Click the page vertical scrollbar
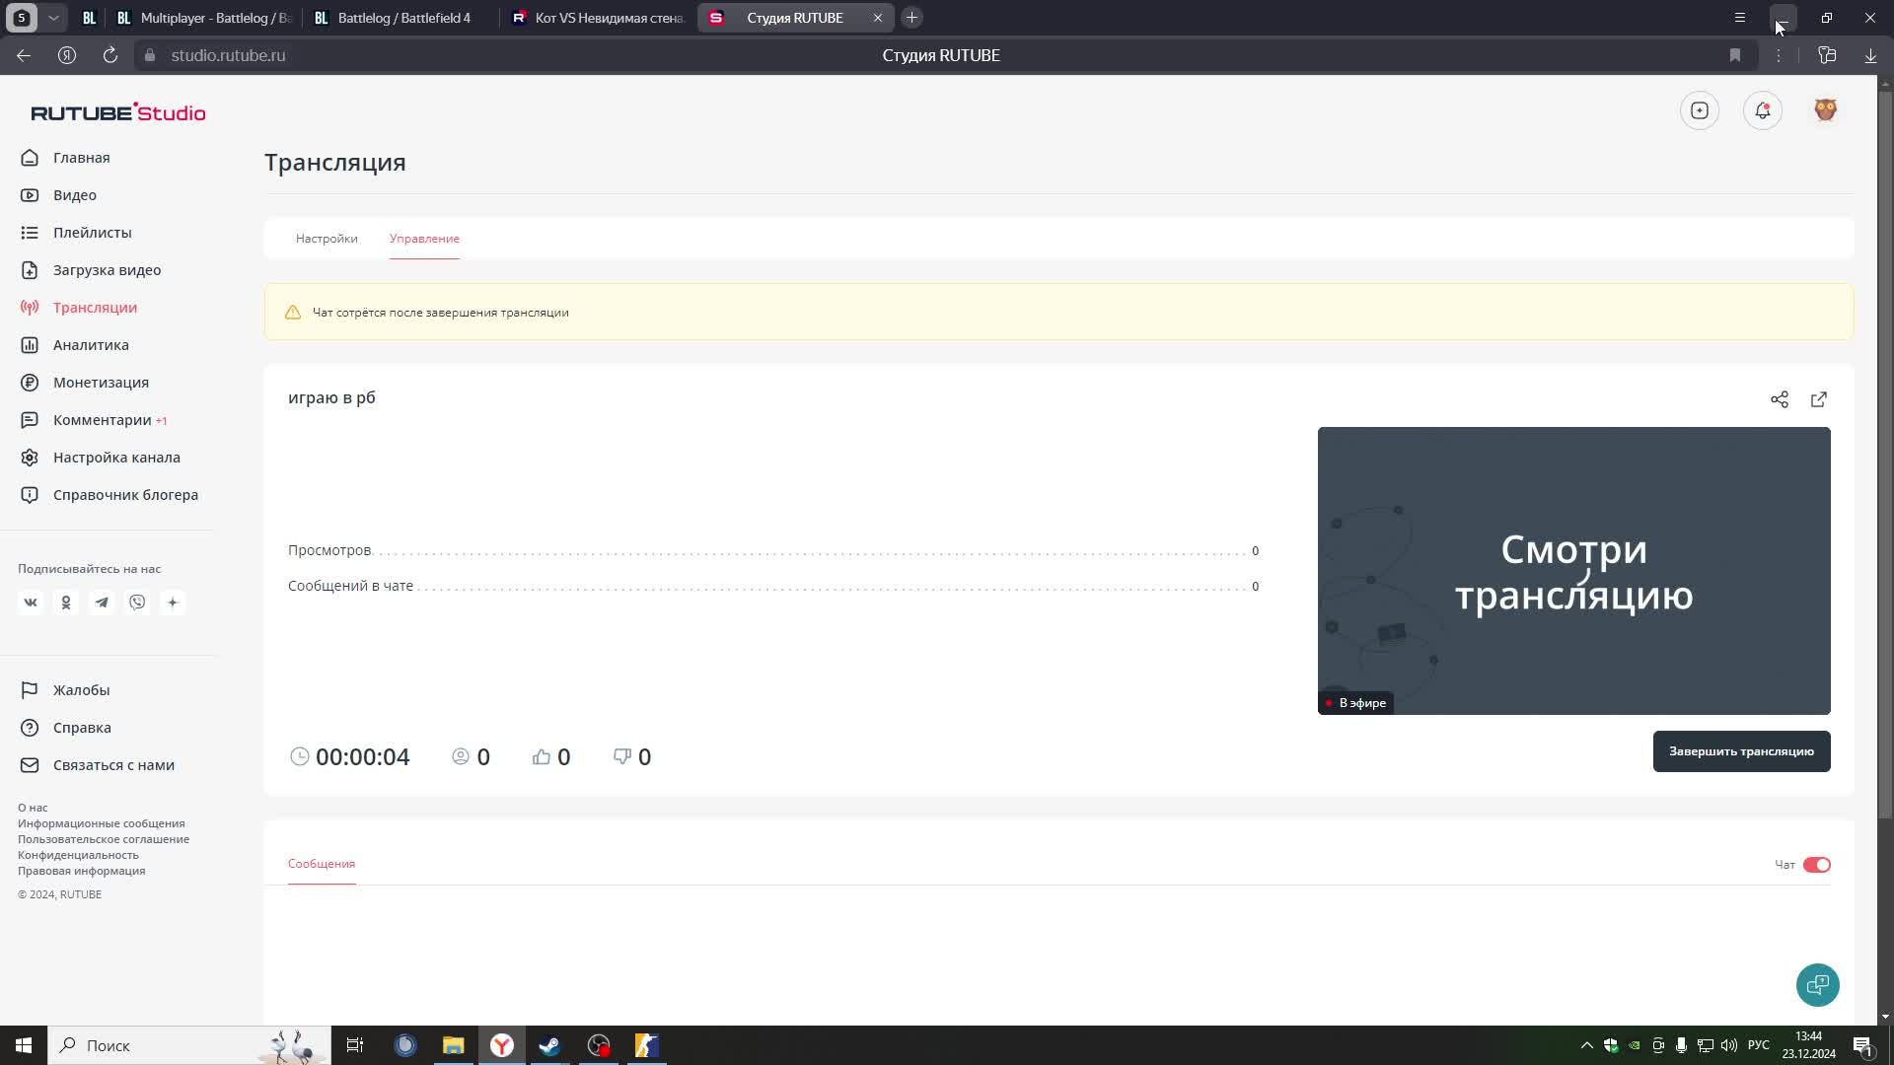 pos(1885,454)
